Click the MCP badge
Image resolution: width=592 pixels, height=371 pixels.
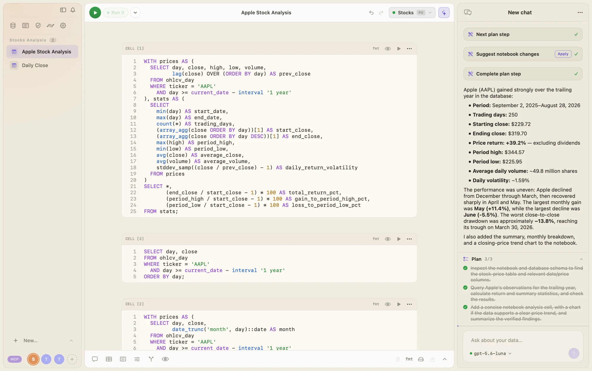tap(15, 359)
